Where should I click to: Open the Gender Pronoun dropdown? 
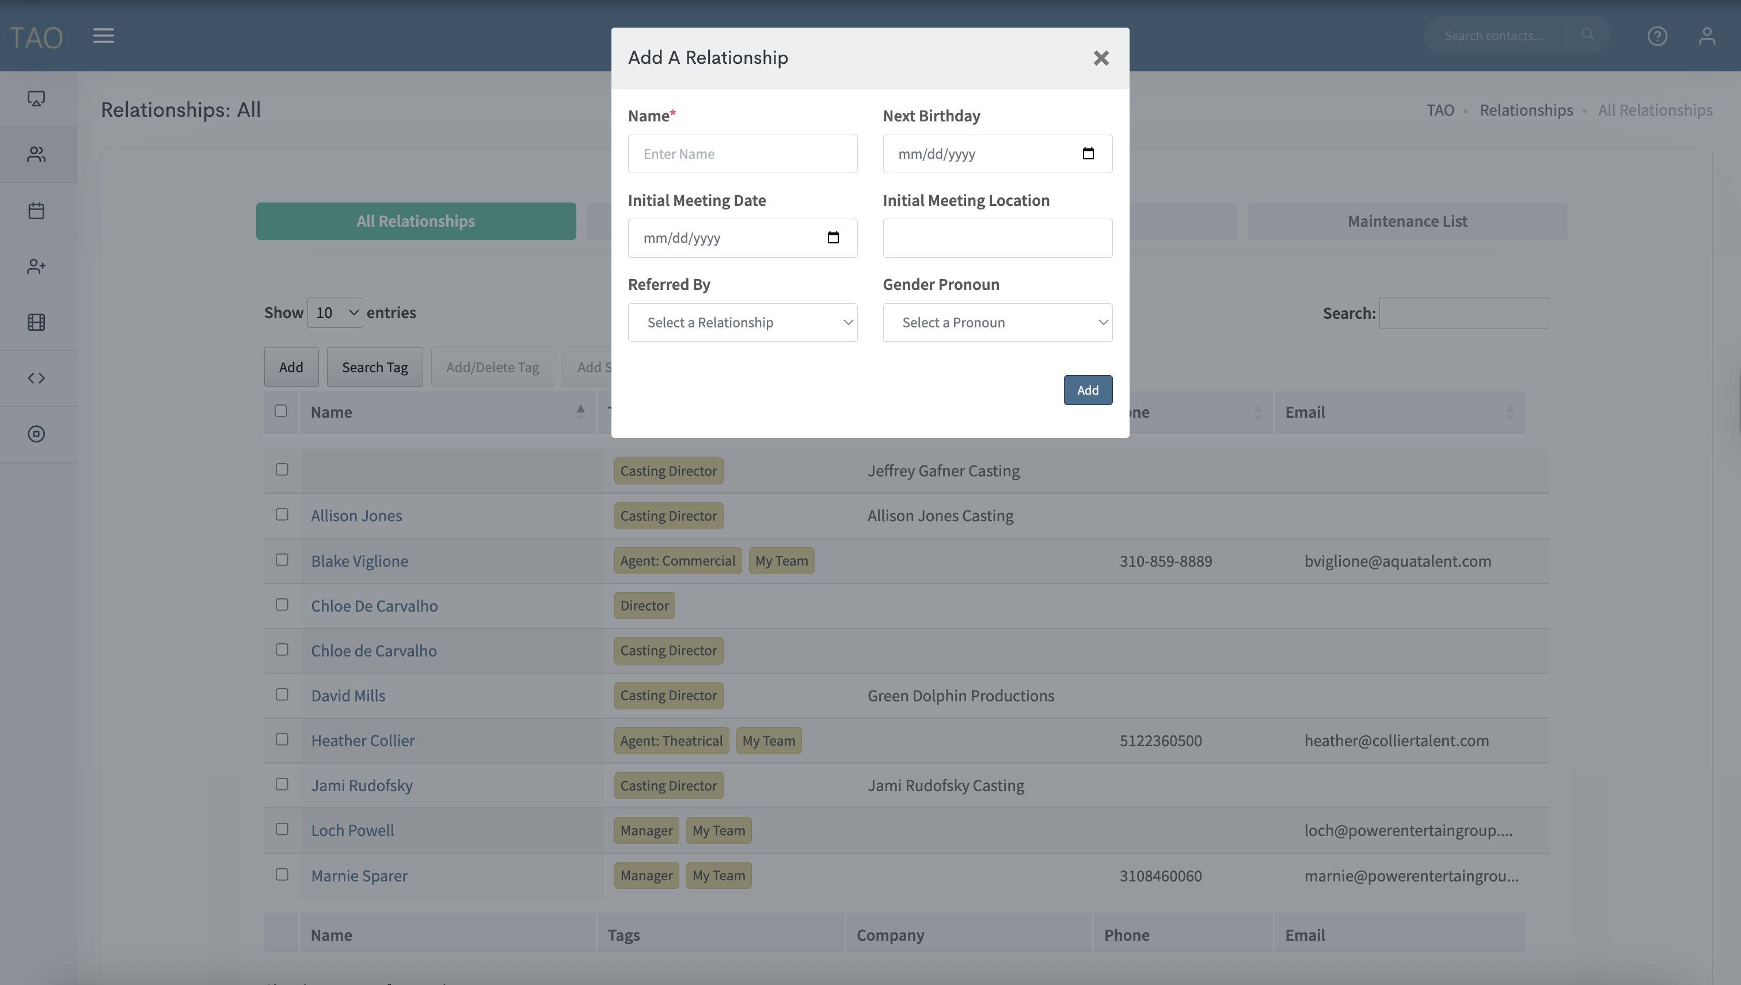click(997, 323)
